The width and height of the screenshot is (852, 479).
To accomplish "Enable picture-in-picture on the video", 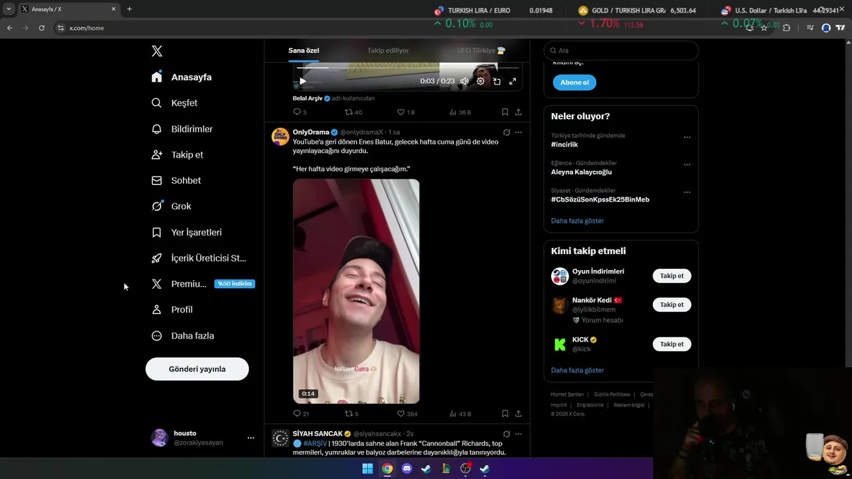I will [x=497, y=81].
